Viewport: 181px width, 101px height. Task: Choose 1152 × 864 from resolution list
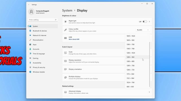coord(137,78)
